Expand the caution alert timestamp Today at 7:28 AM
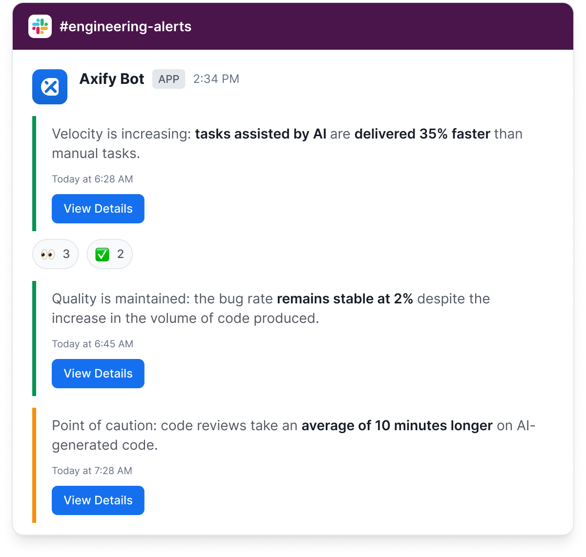Screen dimensions: 586x557 coord(92,471)
